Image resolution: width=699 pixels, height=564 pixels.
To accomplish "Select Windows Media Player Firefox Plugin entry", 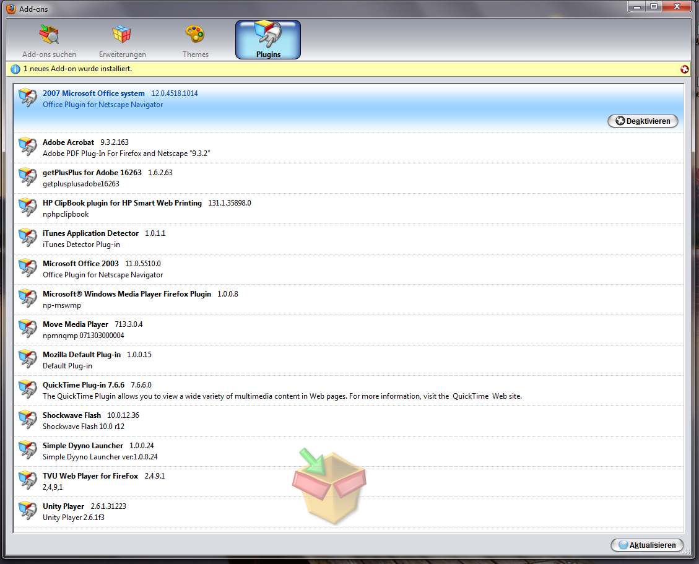I will [x=349, y=300].
